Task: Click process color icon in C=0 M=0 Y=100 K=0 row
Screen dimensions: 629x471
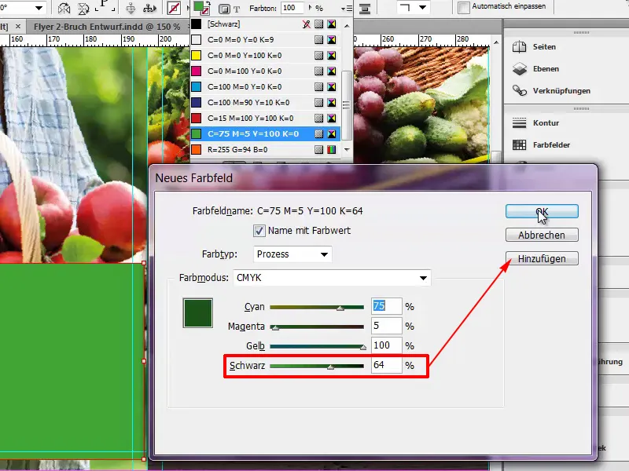Action: tap(319, 56)
